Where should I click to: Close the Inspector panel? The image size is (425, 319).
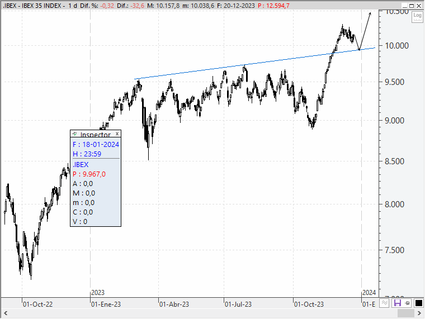117,134
